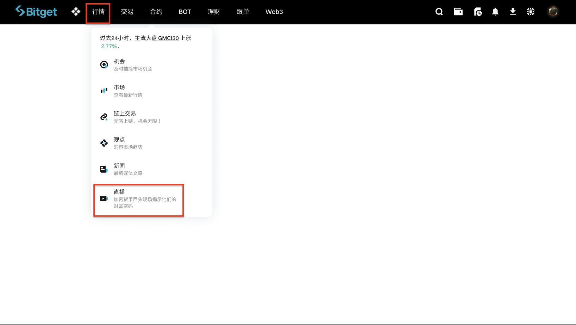The width and height of the screenshot is (576, 325).
Task: Open the wallet assets icon
Action: [x=458, y=12]
